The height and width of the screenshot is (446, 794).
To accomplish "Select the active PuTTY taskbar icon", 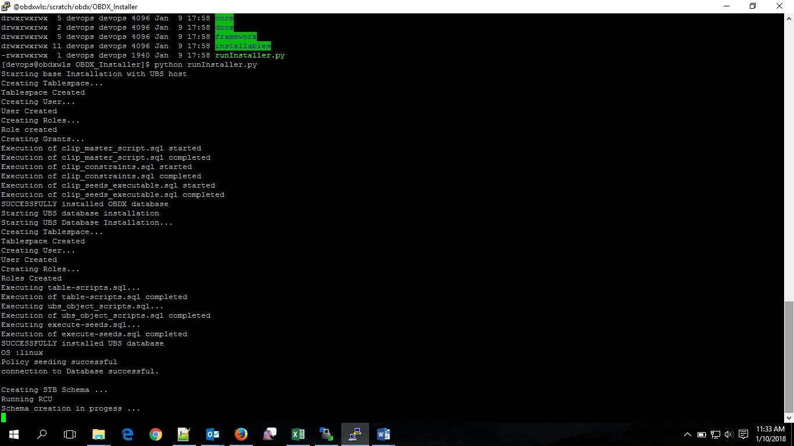I will [x=355, y=434].
